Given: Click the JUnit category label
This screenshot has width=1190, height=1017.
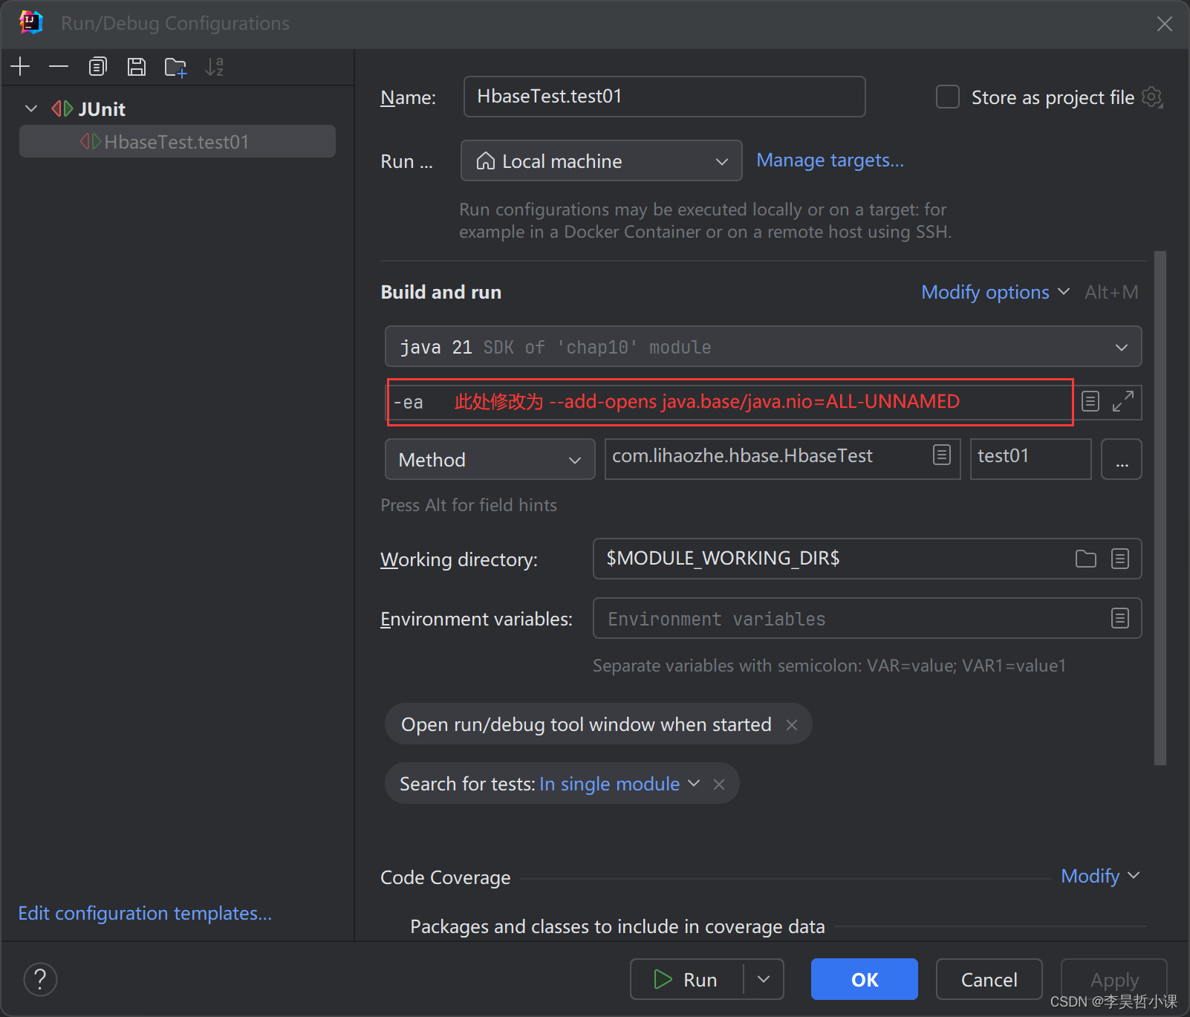Looking at the screenshot, I should (102, 109).
